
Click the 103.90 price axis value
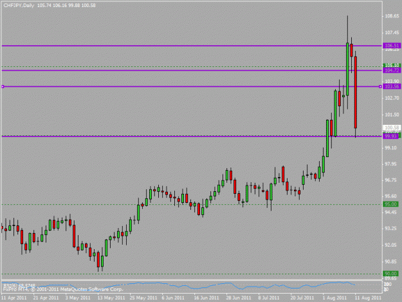coord(392,81)
